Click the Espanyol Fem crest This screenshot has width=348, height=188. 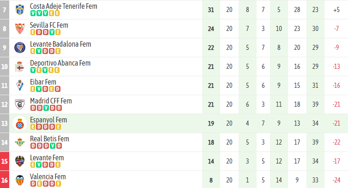20,123
